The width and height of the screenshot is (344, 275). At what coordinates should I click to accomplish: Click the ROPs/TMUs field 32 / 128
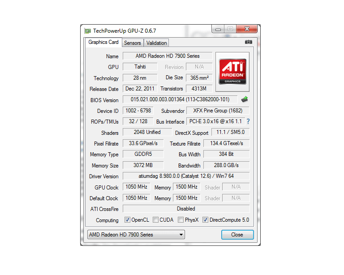tap(138, 121)
